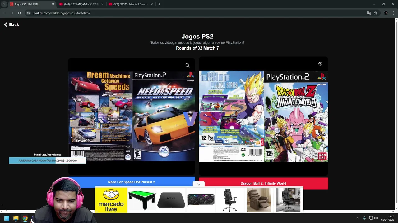Image resolution: width=398 pixels, height=223 pixels.
Task: Click the Rounds of 32 Match 7 text
Action: pos(197,48)
